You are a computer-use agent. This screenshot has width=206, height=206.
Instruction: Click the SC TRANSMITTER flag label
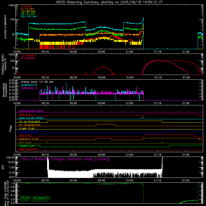(30, 125)
